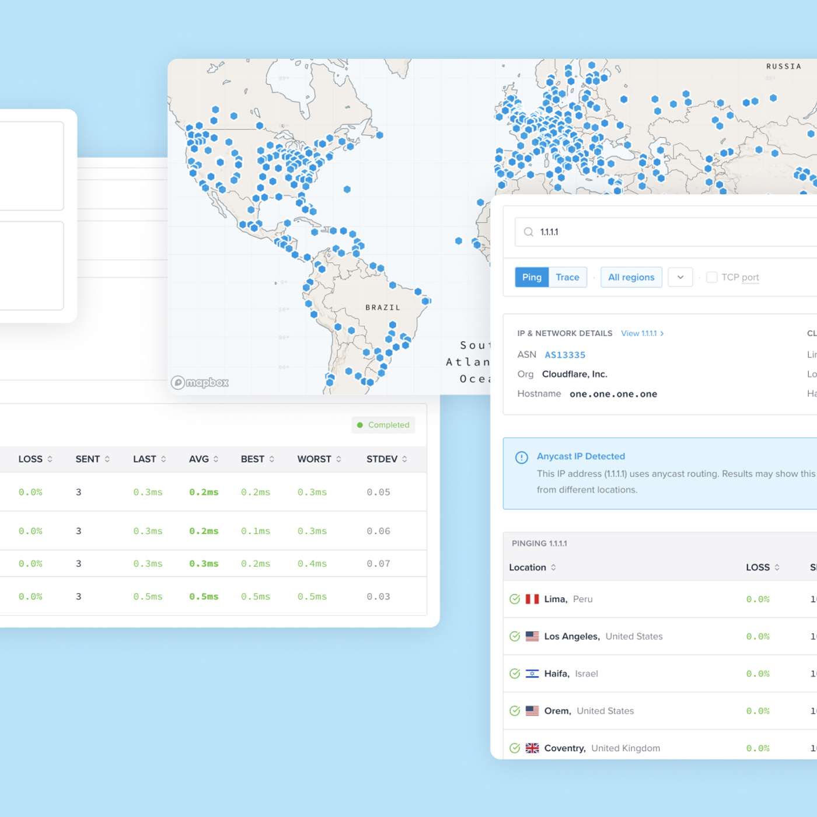Click the 0.05 STDEV value
Viewport: 817px width, 817px height.
378,493
